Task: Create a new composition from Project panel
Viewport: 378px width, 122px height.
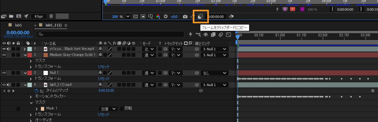Action: (x=19, y=16)
